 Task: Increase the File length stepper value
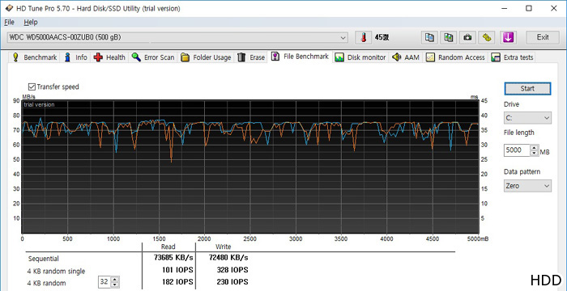pos(534,147)
